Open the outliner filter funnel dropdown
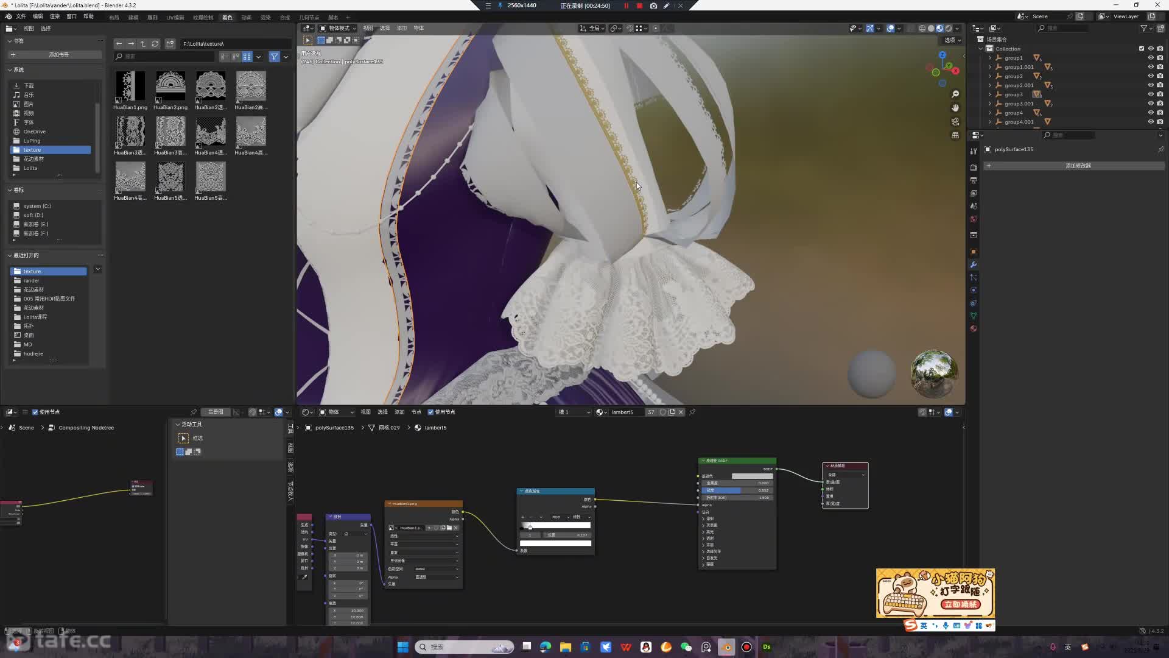 (1146, 29)
